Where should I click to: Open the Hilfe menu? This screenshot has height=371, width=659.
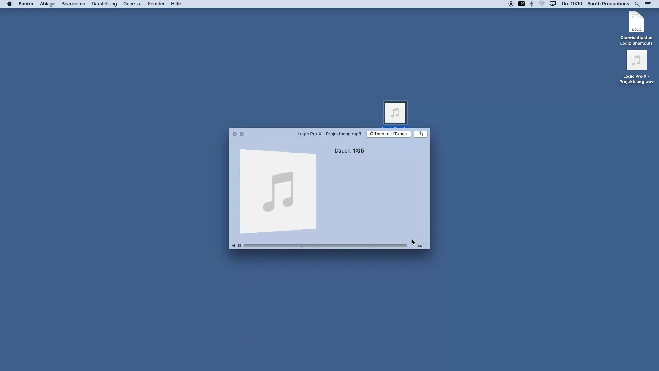point(176,4)
